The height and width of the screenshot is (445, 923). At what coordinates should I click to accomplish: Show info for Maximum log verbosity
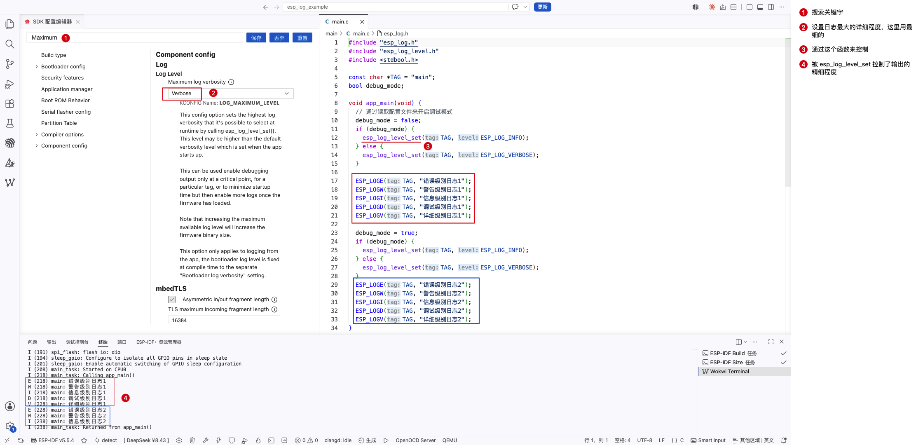pos(231,82)
